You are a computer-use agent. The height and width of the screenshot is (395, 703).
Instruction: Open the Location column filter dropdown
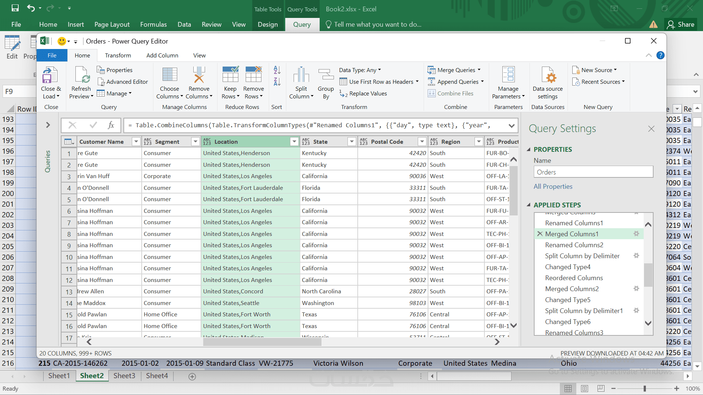coord(294,142)
